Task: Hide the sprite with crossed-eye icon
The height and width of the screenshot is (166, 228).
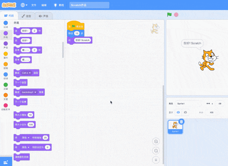Action: pyautogui.click(x=186, y=113)
